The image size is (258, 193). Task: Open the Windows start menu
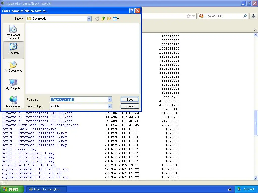point(12,189)
